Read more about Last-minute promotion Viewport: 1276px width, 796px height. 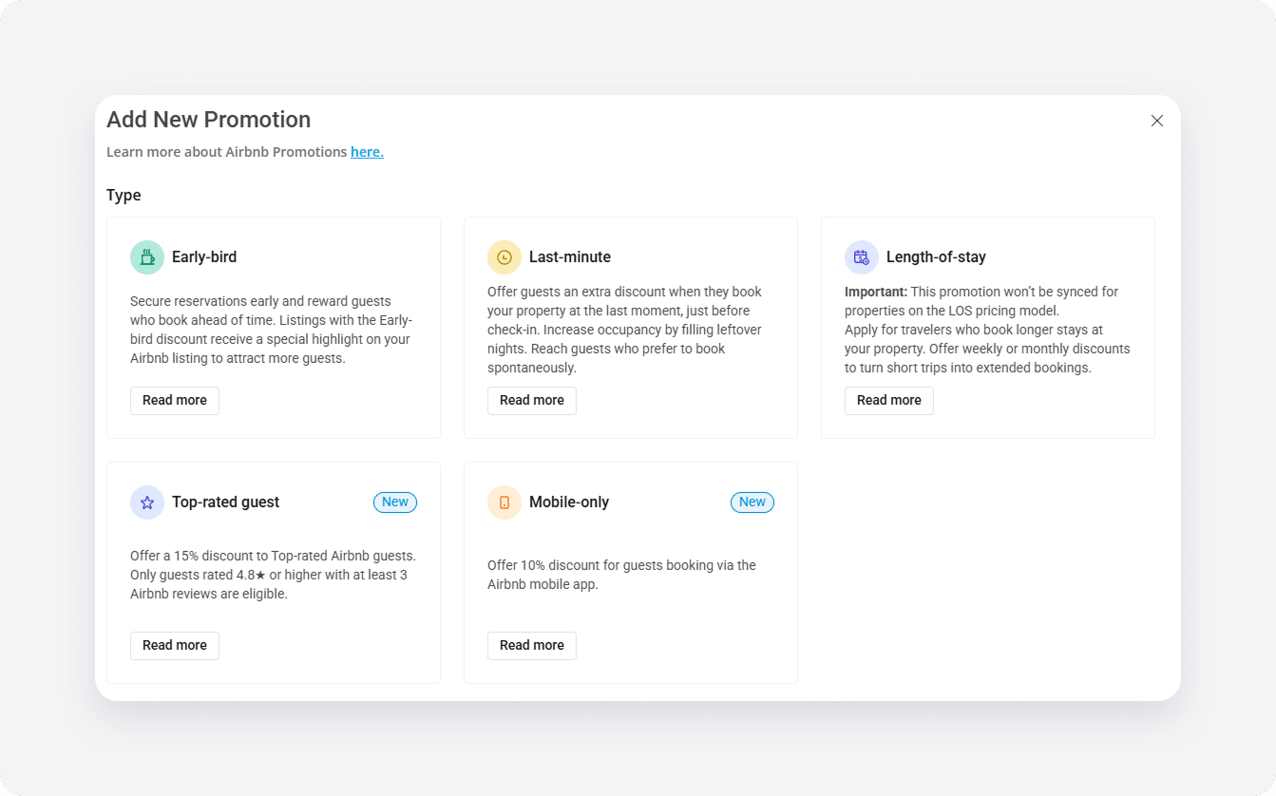coord(532,401)
